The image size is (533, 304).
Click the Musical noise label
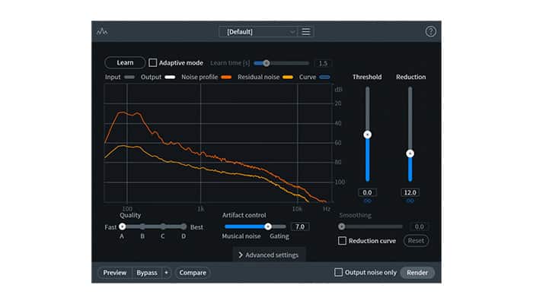point(241,236)
